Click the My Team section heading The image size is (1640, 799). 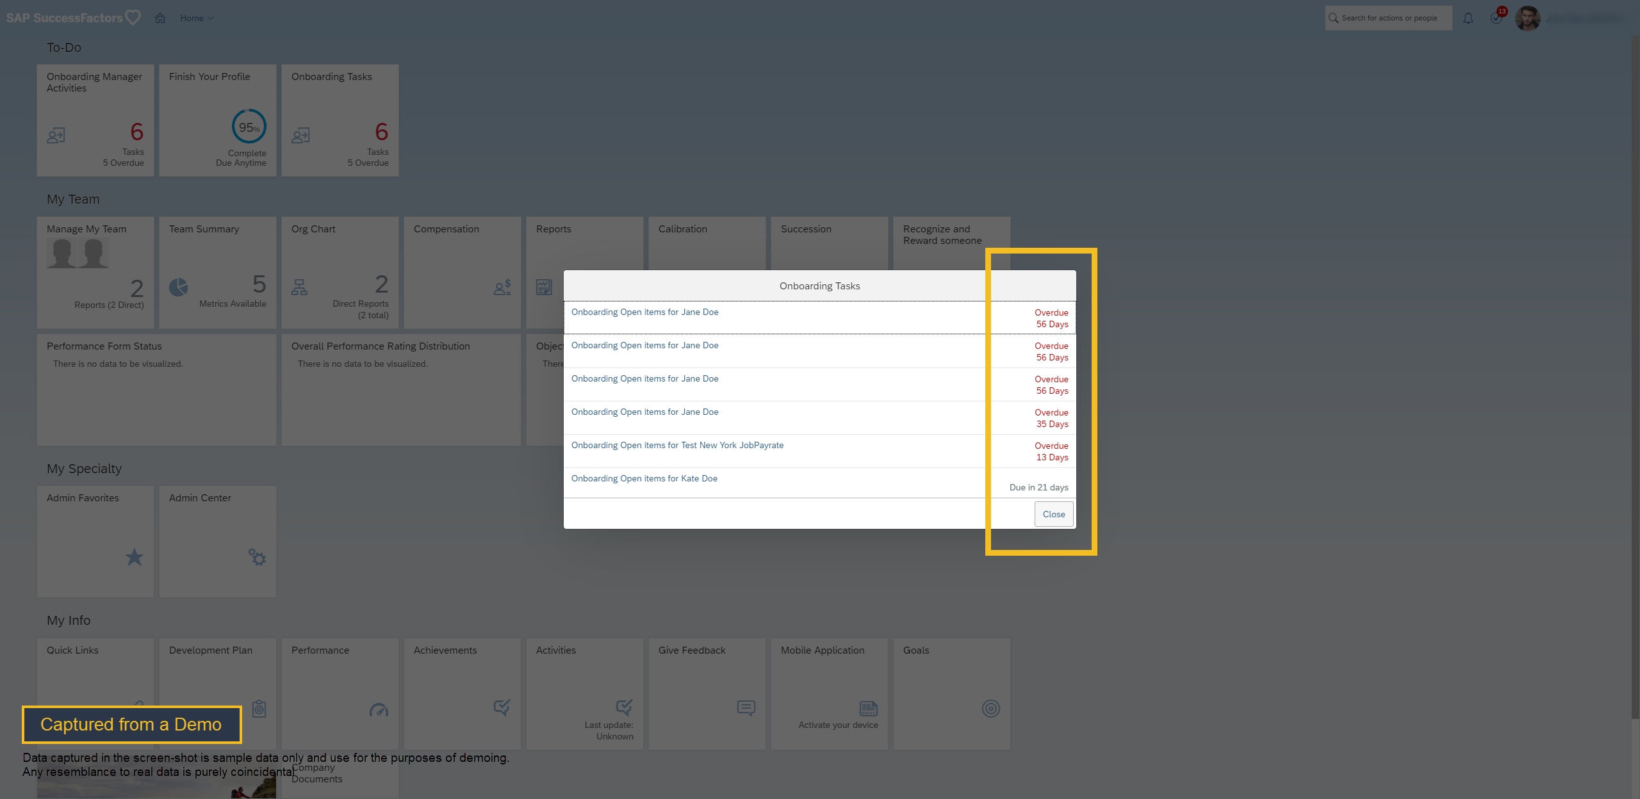73,199
